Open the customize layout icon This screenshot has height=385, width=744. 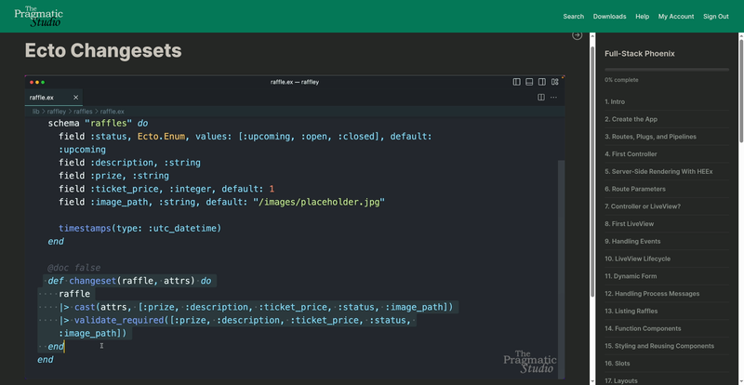554,82
